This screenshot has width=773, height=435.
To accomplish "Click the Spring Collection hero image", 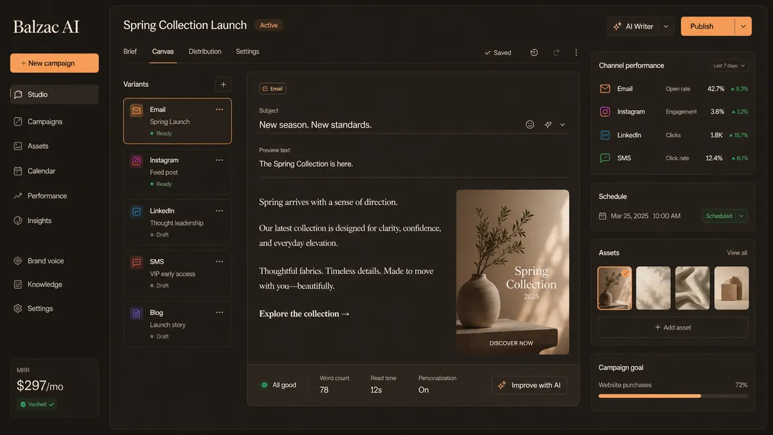I will [513, 272].
